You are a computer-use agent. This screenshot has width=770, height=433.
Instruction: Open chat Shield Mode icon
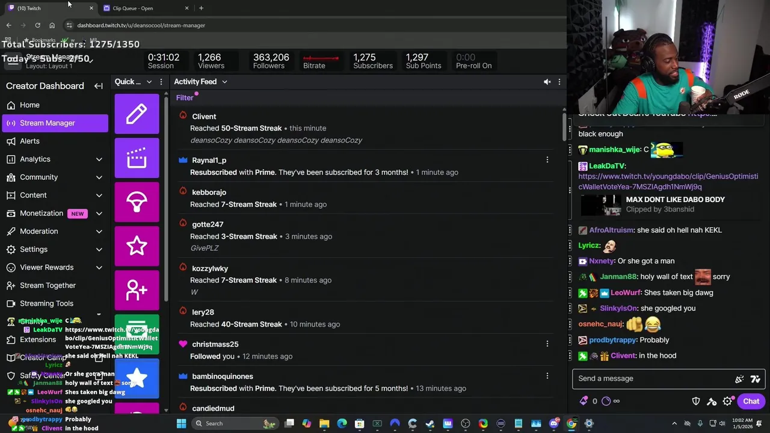[696, 401]
